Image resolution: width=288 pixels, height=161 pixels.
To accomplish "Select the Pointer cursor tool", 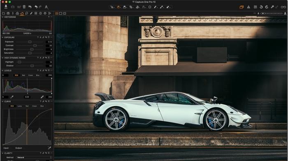I will pos(112,7).
